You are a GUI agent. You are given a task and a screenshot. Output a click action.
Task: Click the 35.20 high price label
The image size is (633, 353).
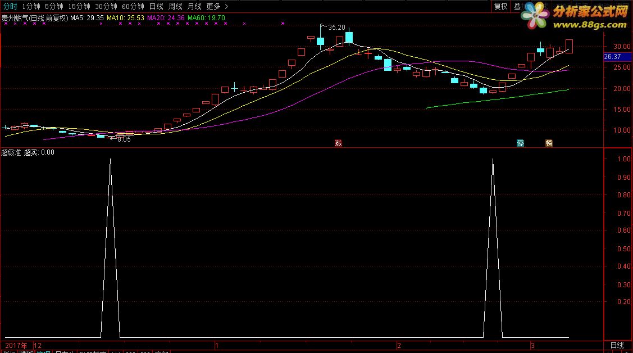(x=336, y=28)
